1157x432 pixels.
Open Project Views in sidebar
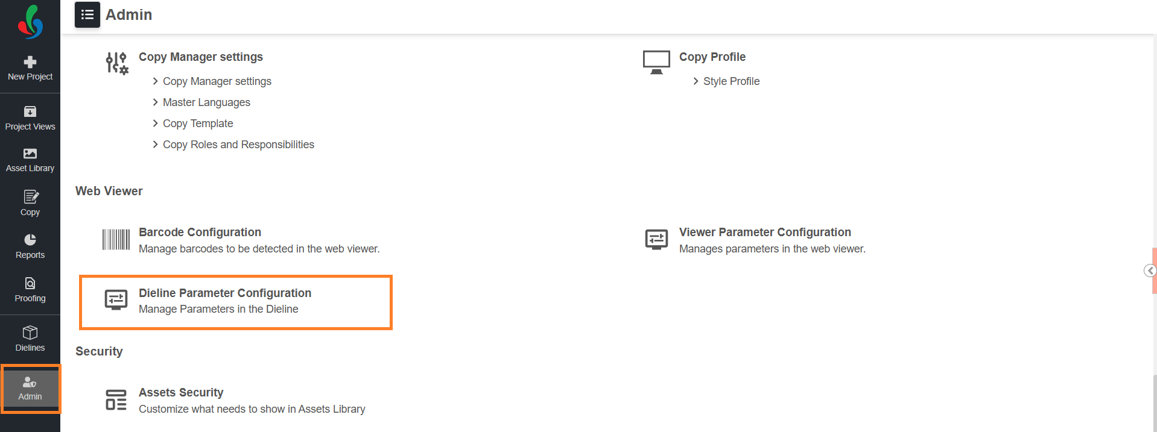point(30,118)
